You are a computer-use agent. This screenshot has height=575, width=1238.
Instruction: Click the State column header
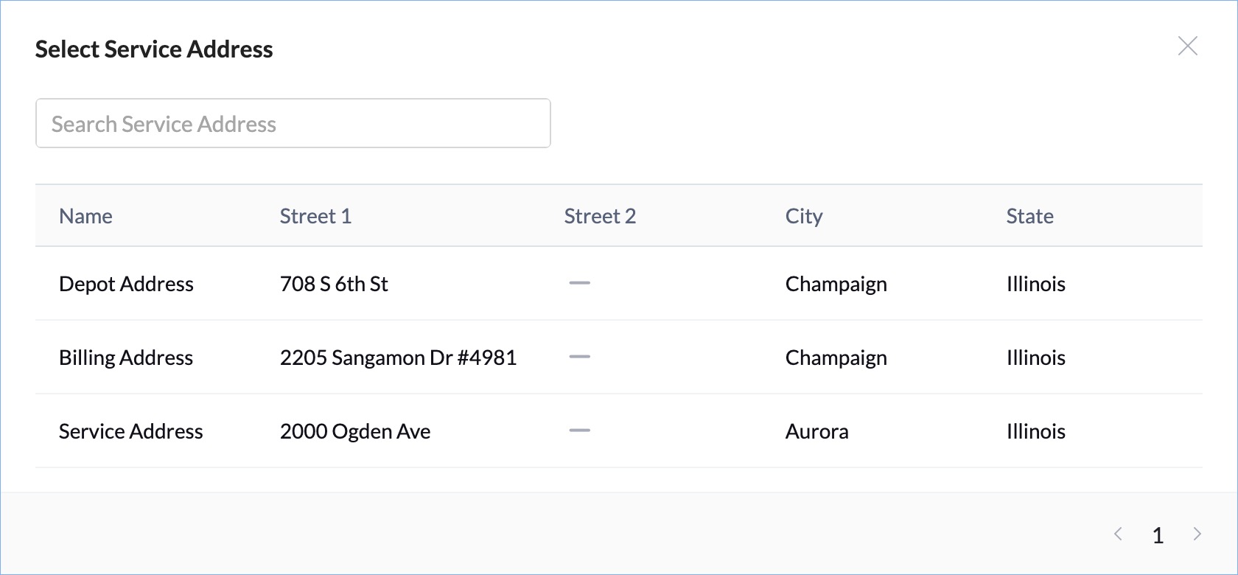(x=1029, y=216)
